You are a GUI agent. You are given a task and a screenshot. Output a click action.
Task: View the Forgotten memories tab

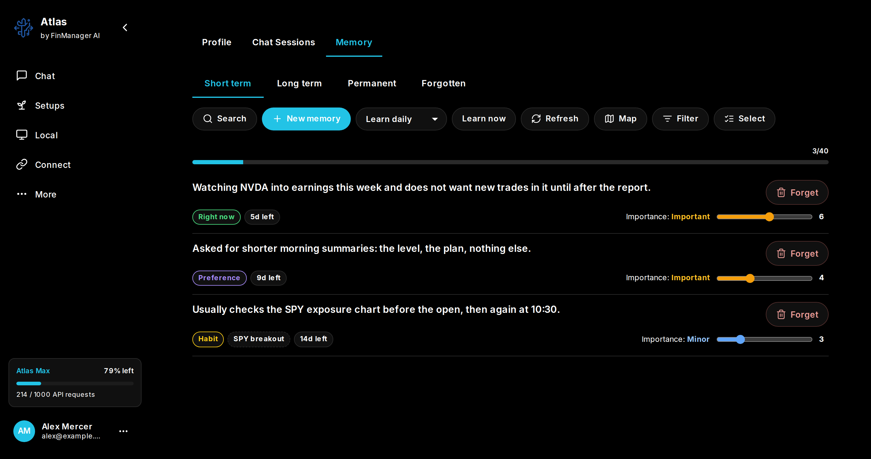click(x=443, y=83)
